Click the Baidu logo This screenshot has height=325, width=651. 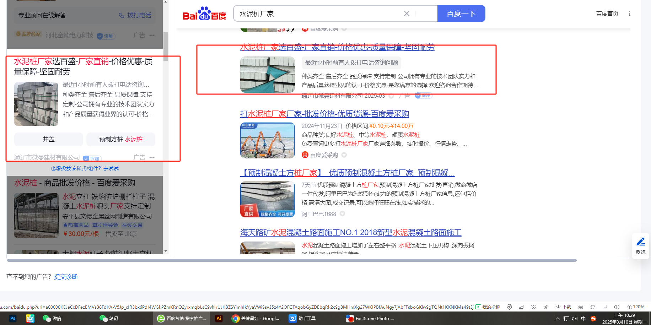[x=204, y=13]
